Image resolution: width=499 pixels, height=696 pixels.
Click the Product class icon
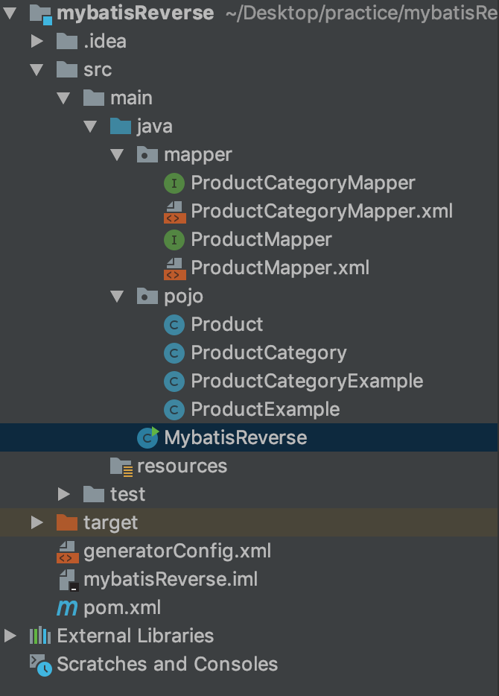coord(174,325)
